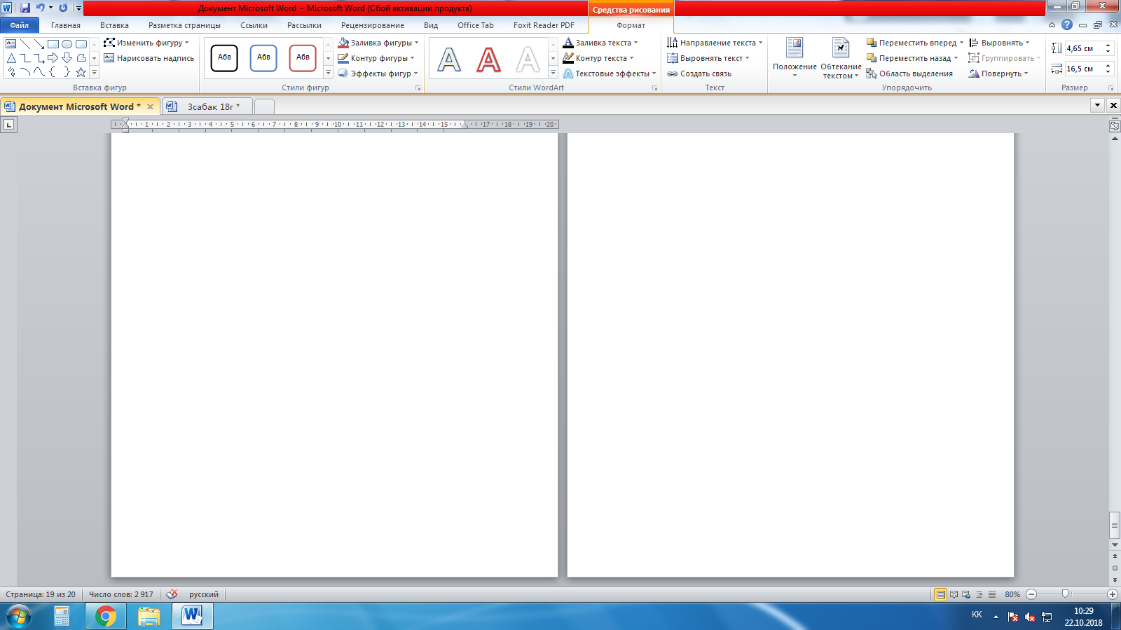Select the freeform shape tool
Image resolution: width=1121 pixels, height=630 pixels.
81,58
